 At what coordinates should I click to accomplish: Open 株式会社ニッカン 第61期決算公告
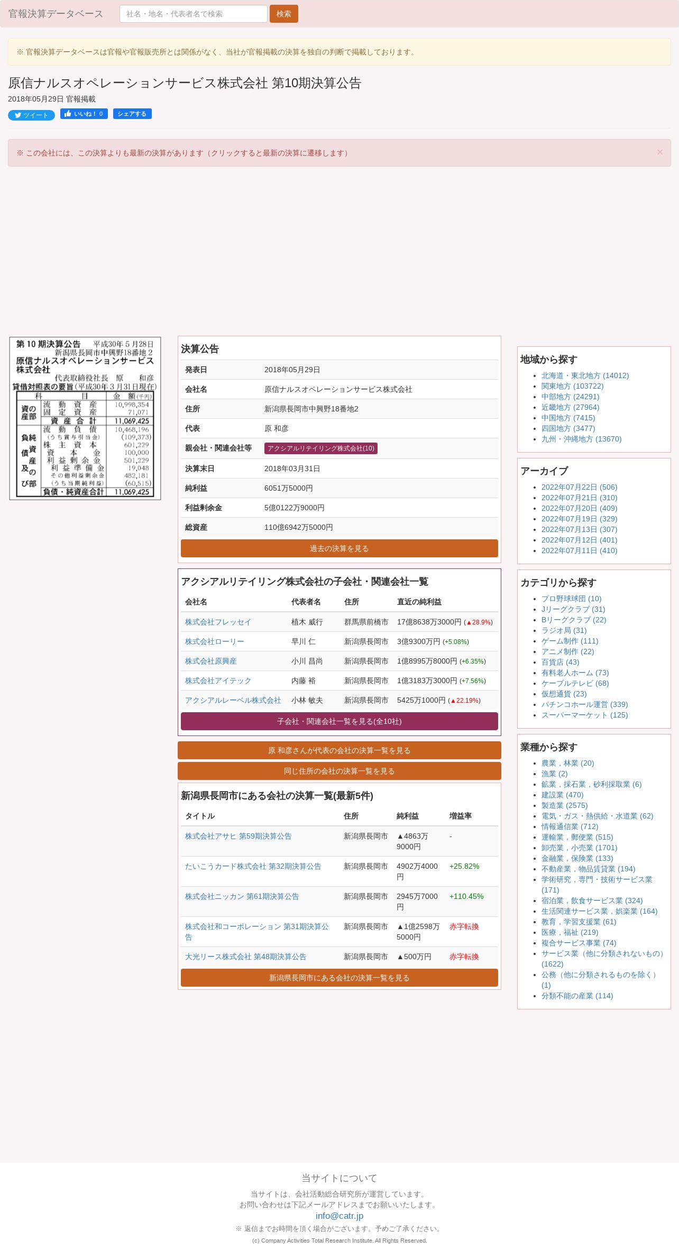coord(242,896)
